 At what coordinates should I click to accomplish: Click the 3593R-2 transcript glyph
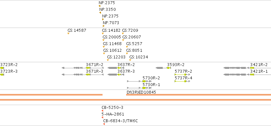pyautogui.click(x=163, y=68)
